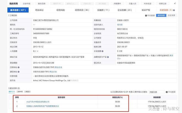Click the Excel export icon in 股东信息 section
Image resolution: width=182 pixels, height=113 pixels.
point(167,92)
